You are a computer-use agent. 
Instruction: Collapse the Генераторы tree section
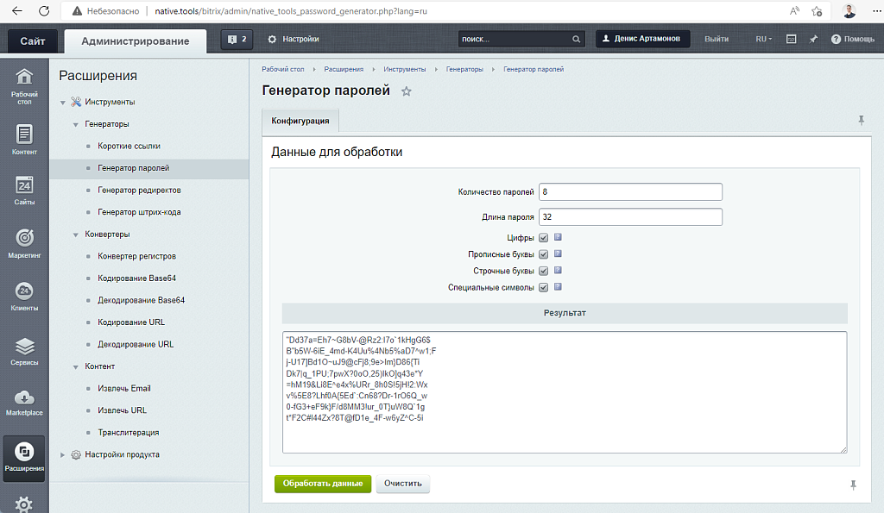(75, 123)
